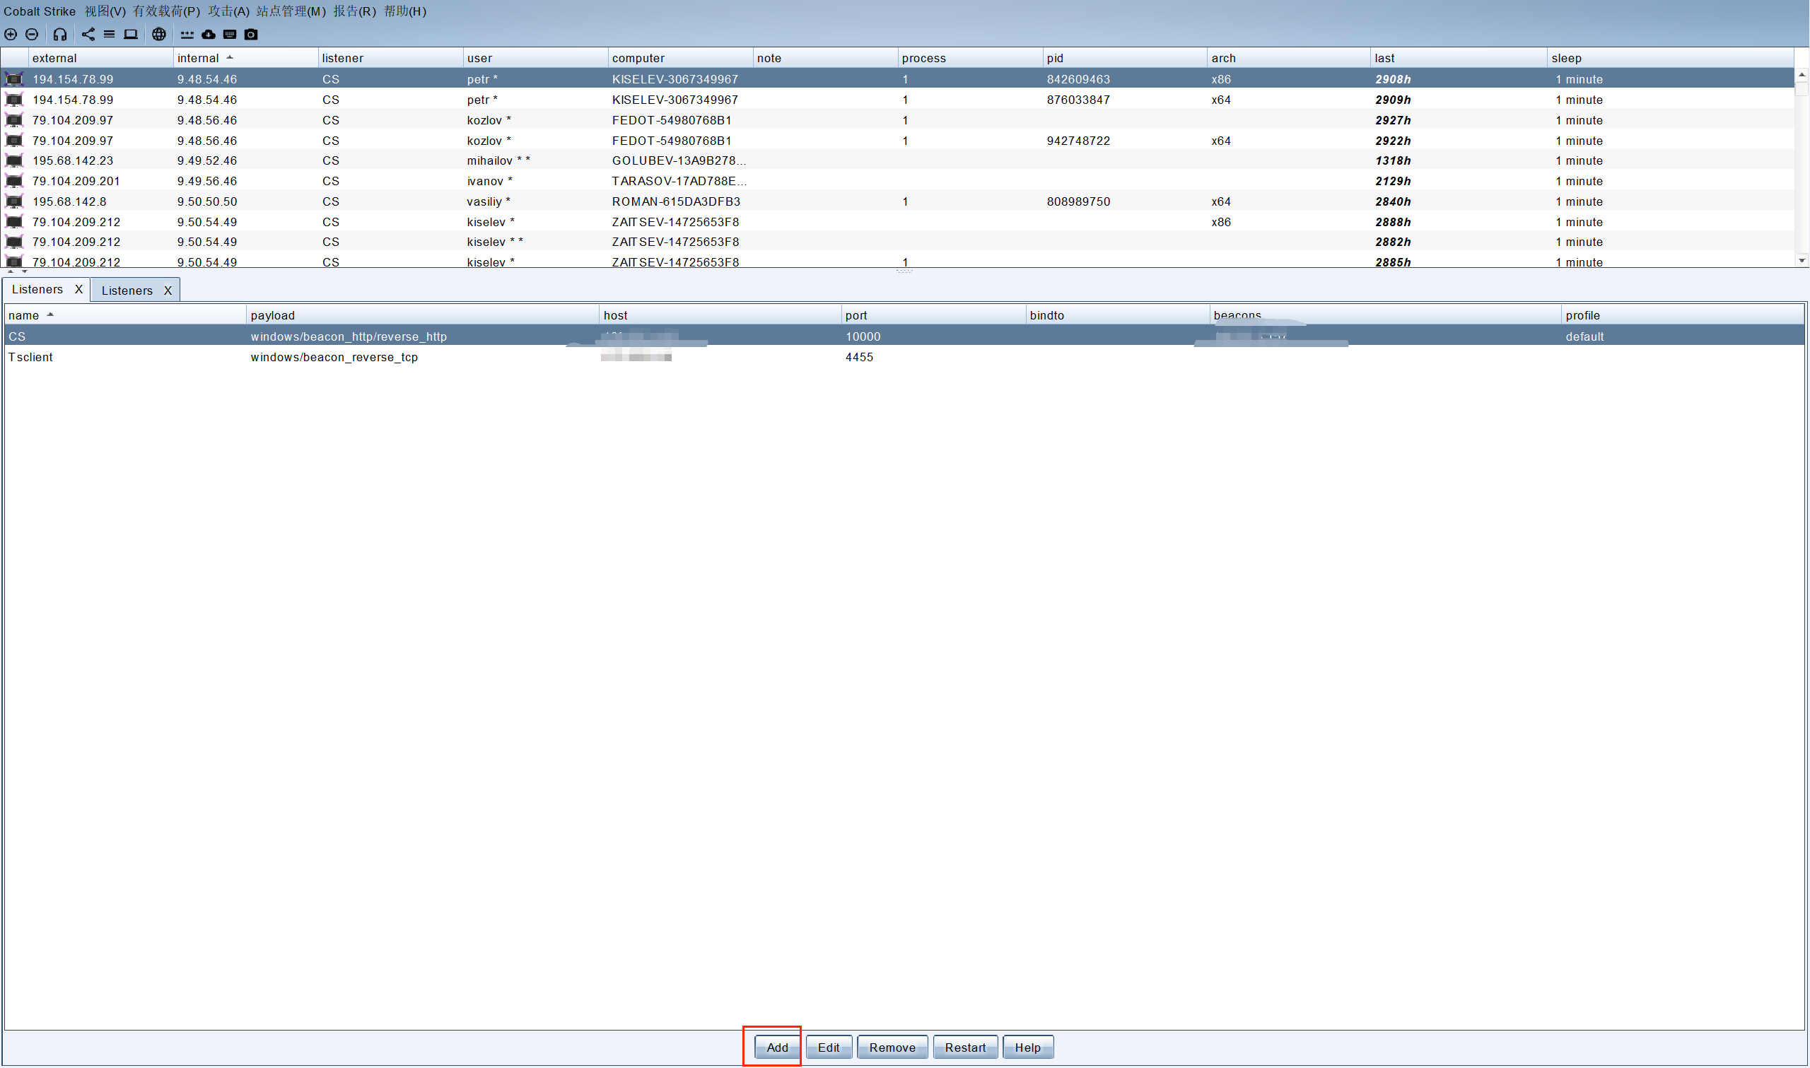Show targets view with laptop icon
The image size is (1810, 1068).
[130, 35]
